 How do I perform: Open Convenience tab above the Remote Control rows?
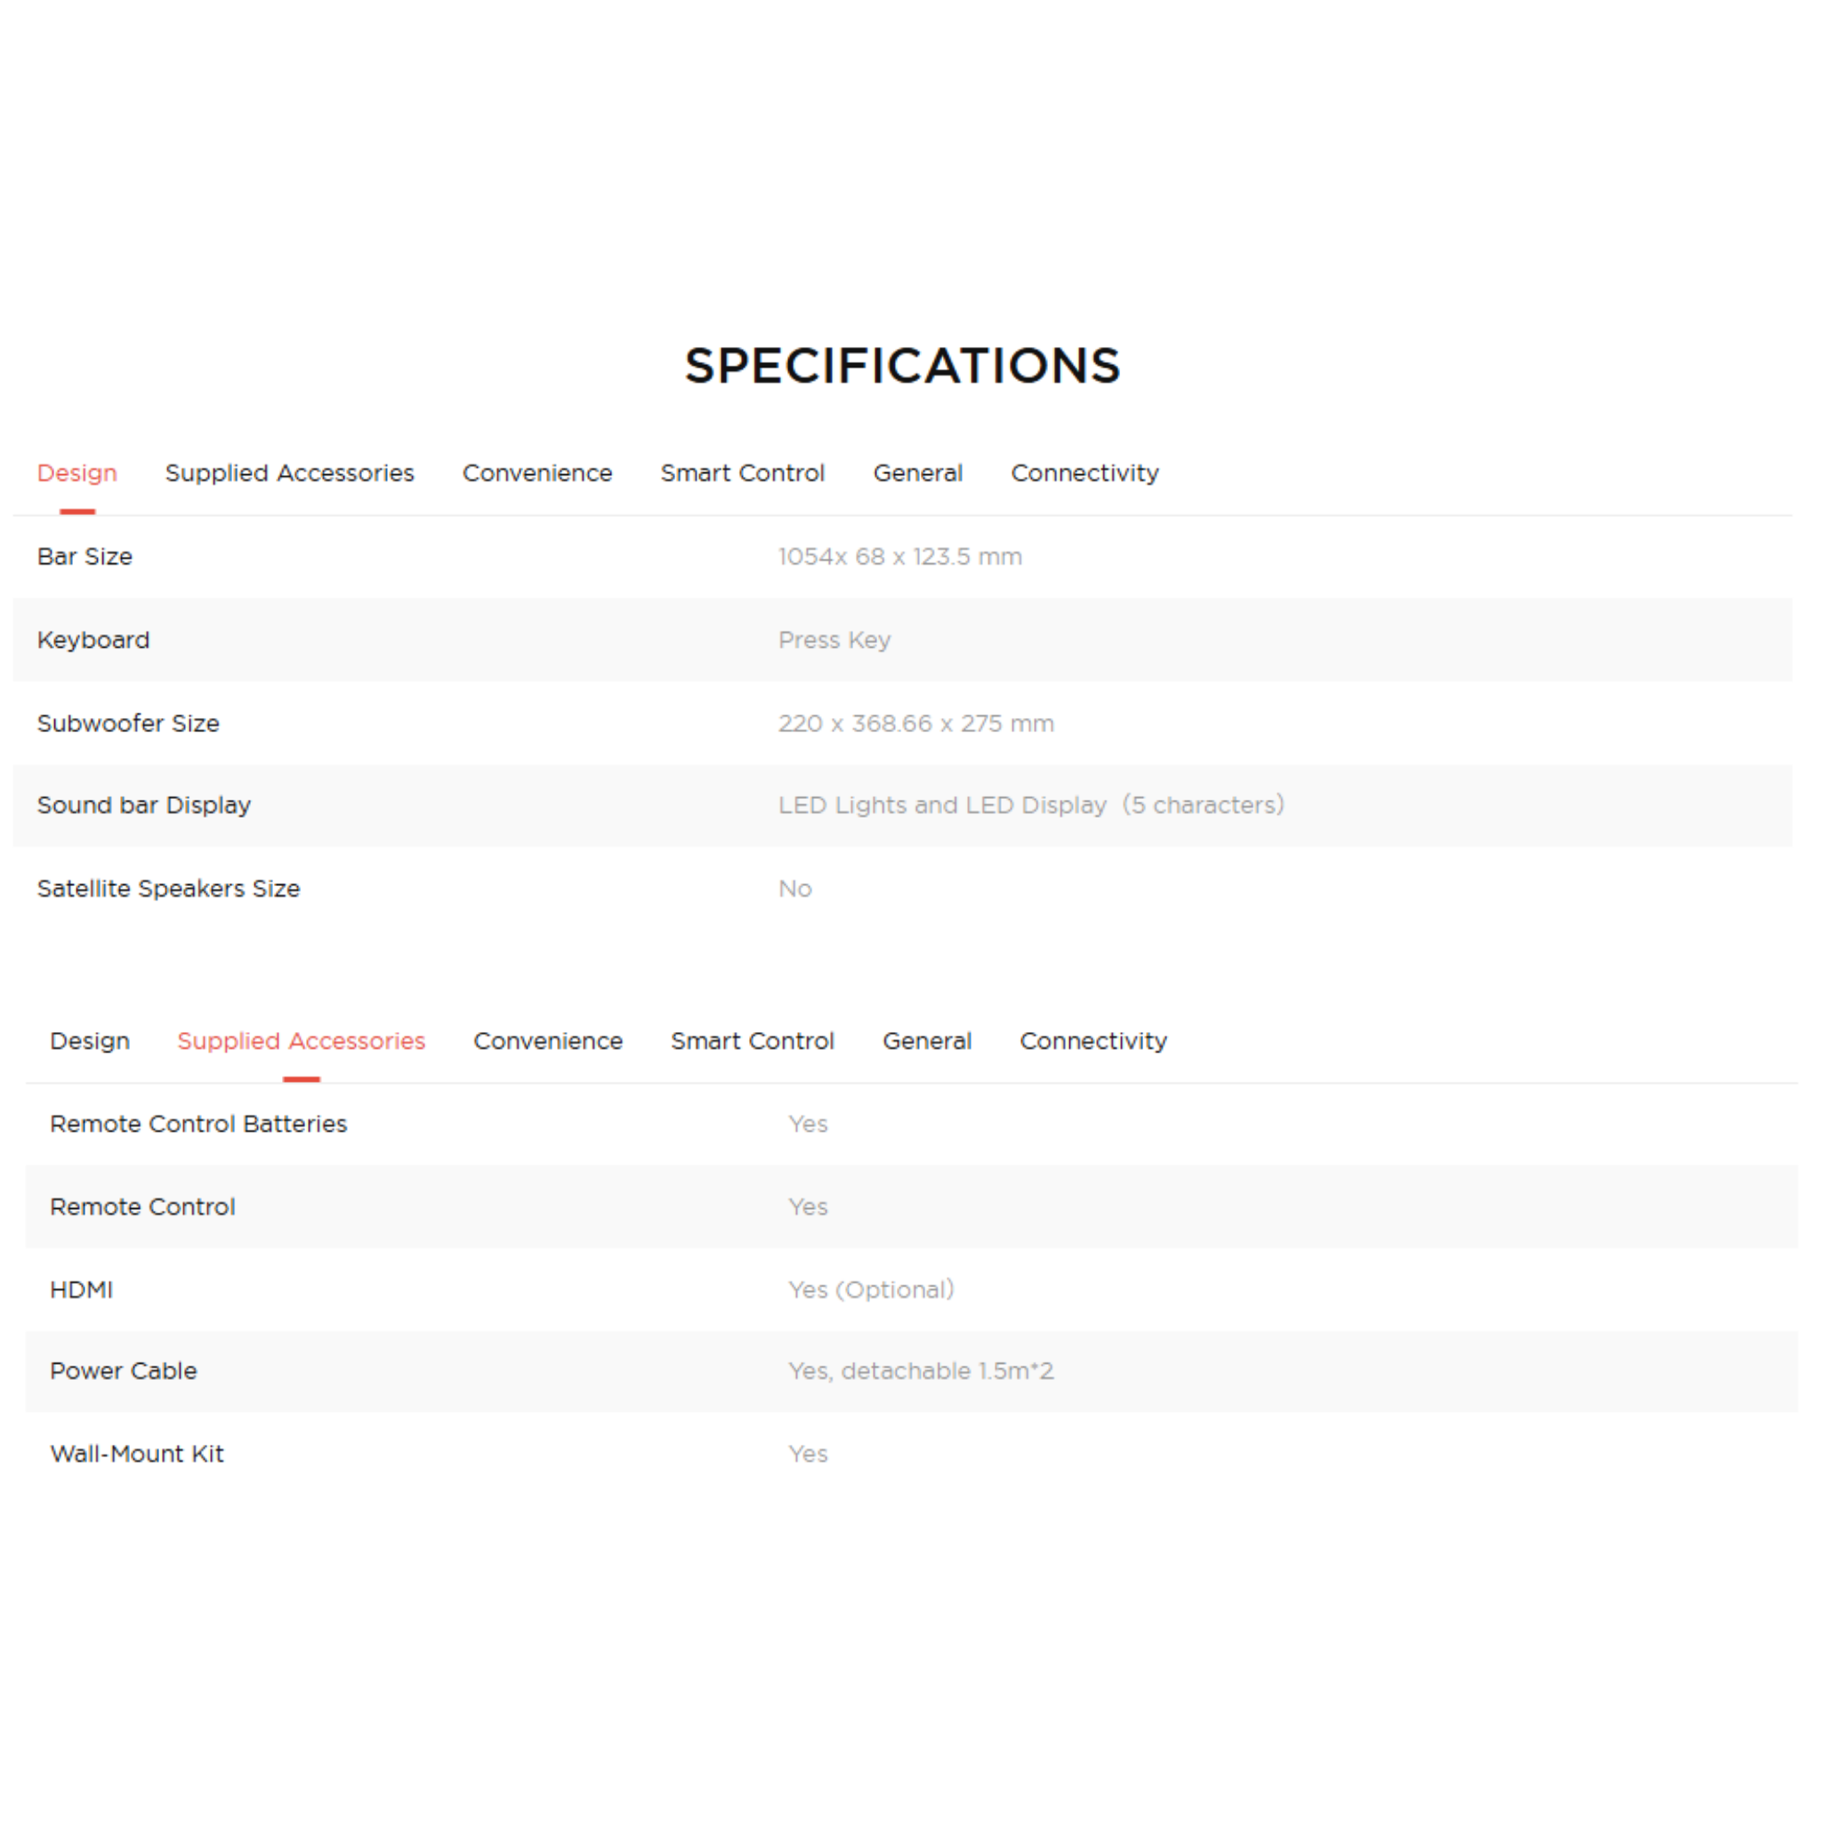548,1041
